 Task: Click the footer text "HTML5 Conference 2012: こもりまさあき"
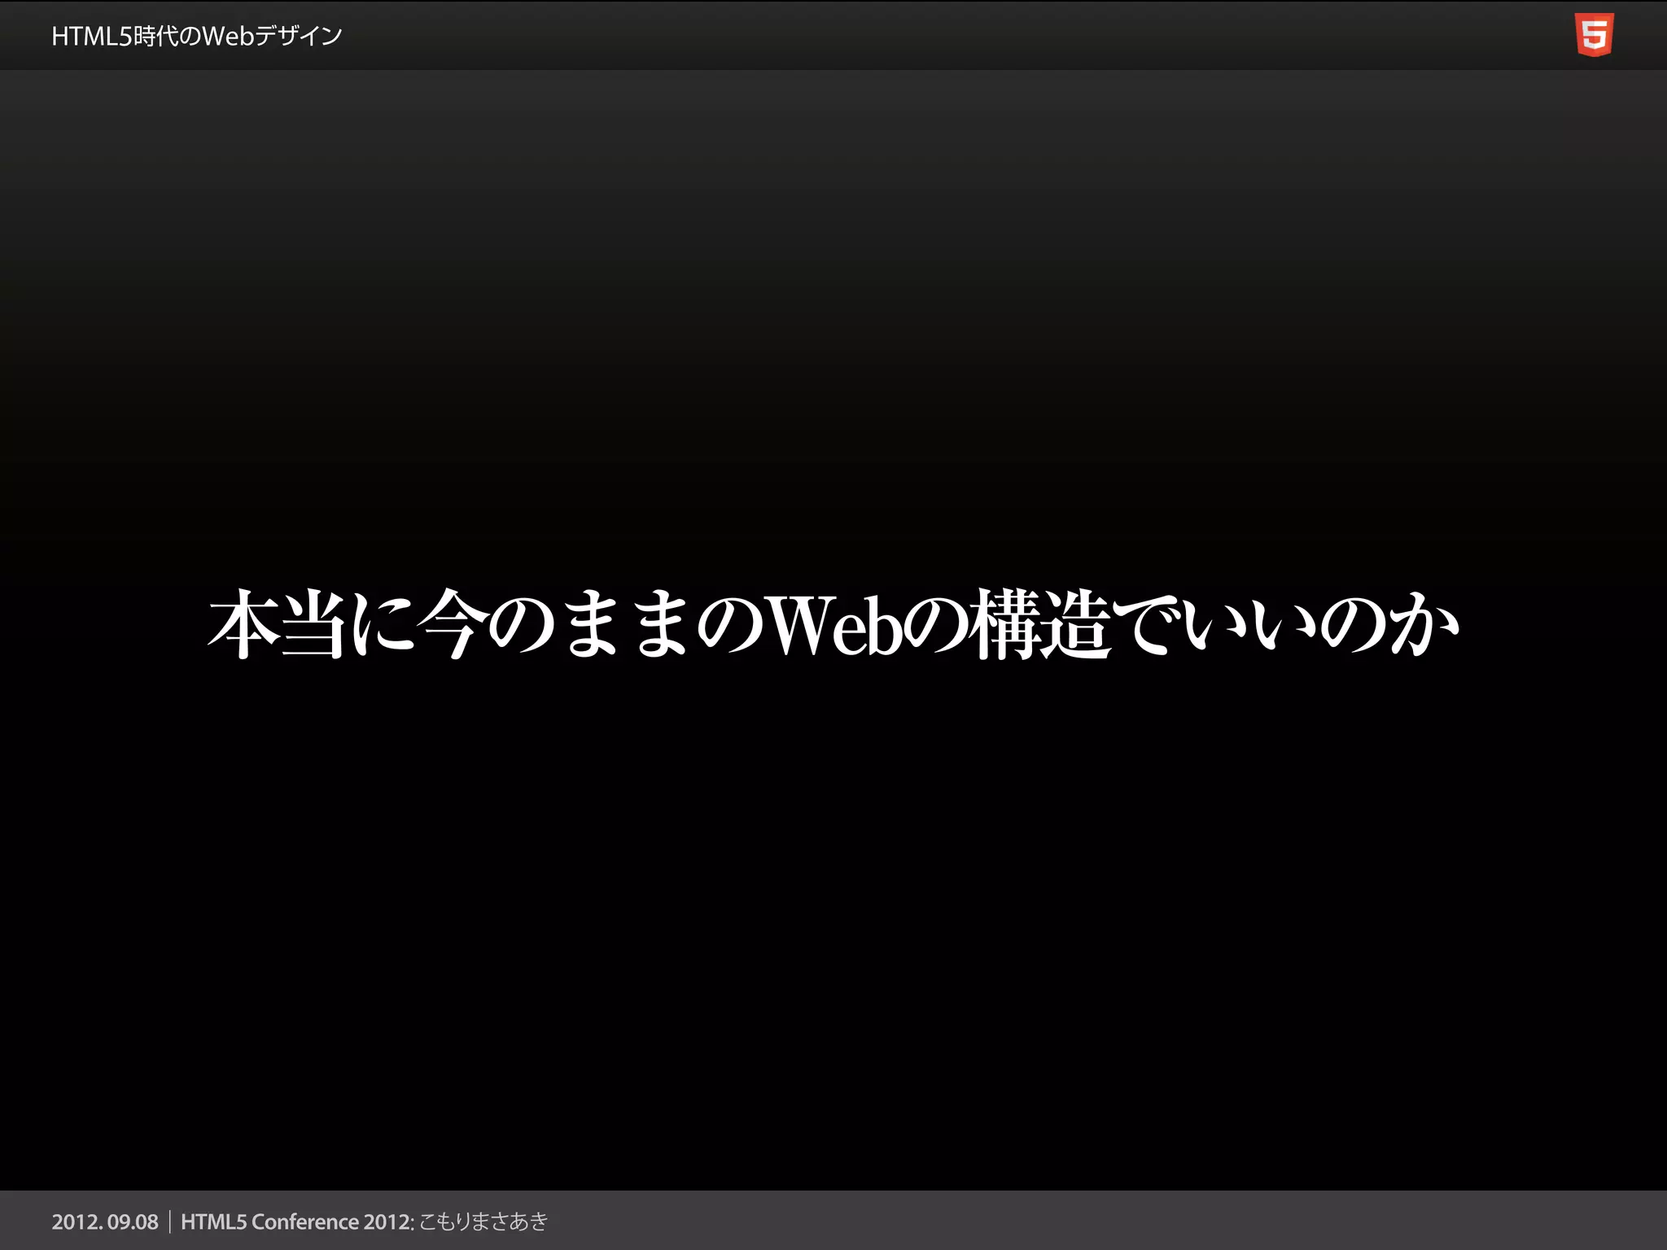pos(365,1222)
